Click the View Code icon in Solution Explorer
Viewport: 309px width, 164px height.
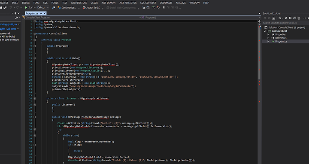(x=304, y=18)
